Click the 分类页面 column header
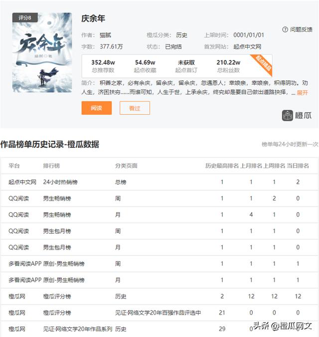 pos(126,166)
